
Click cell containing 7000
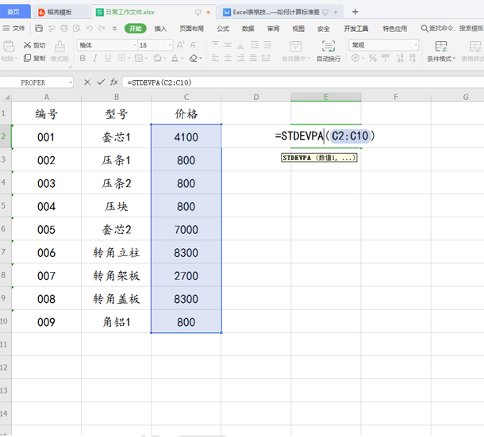point(186,229)
